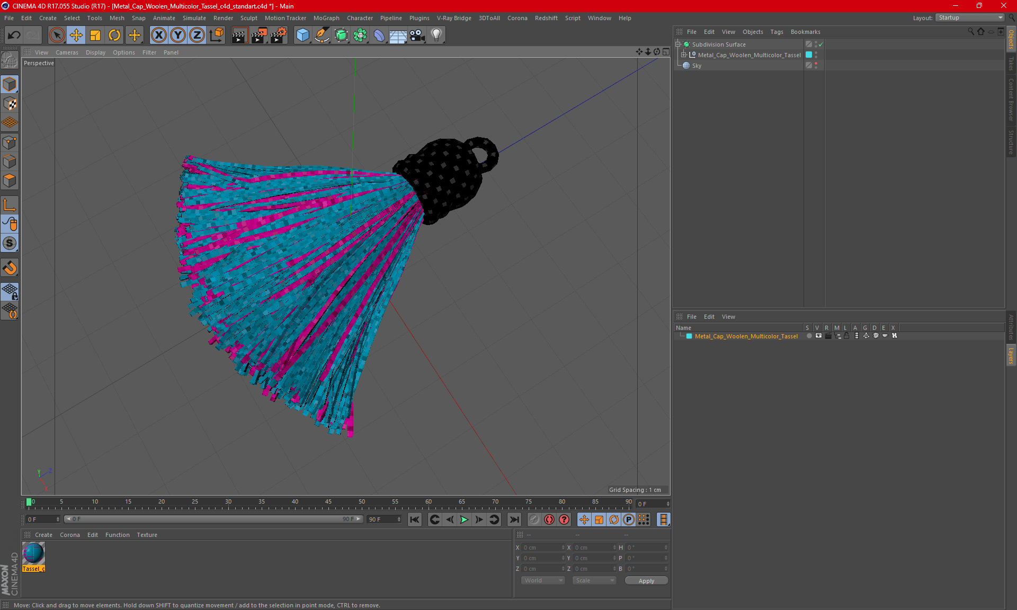Toggle Parameter keyframe recording P
Viewport: 1017px width, 610px height.
coord(629,520)
